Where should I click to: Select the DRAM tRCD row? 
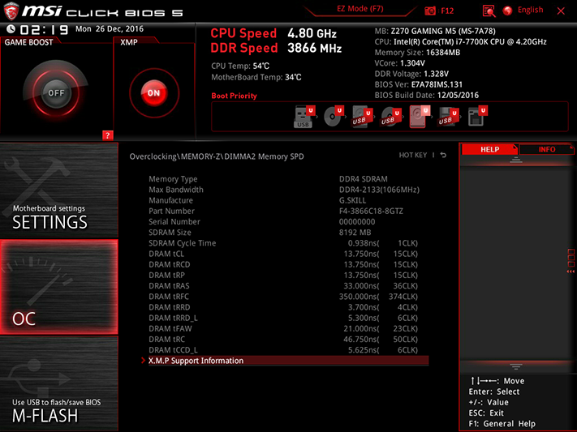pos(285,264)
